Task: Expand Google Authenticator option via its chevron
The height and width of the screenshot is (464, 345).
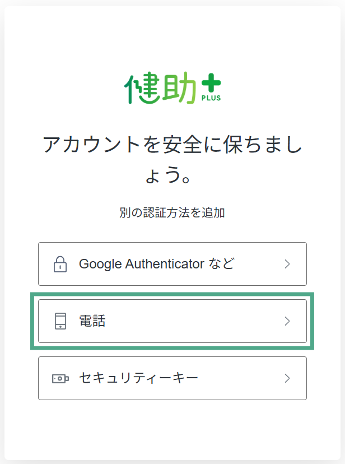Action: (287, 264)
